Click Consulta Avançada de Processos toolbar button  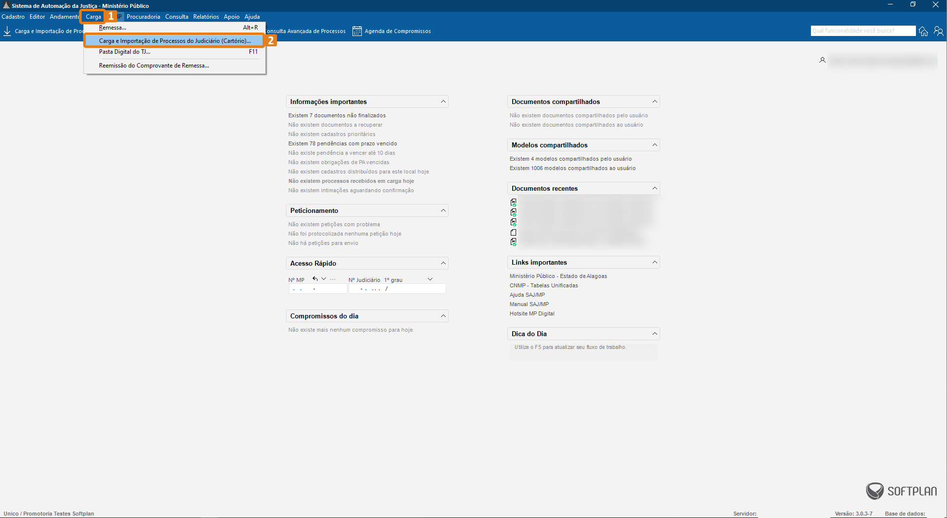pos(306,31)
